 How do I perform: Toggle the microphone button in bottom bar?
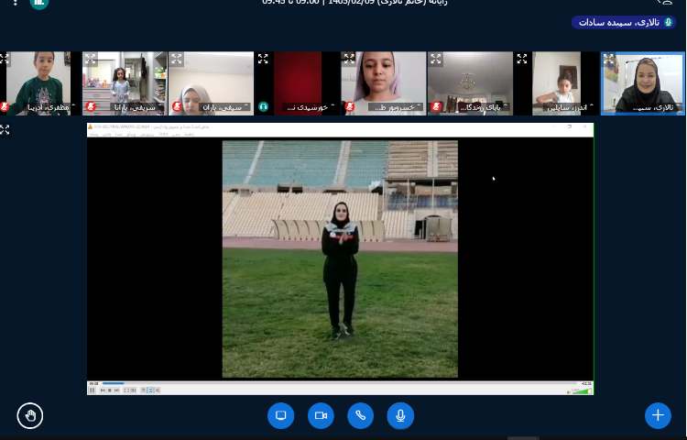click(x=400, y=415)
